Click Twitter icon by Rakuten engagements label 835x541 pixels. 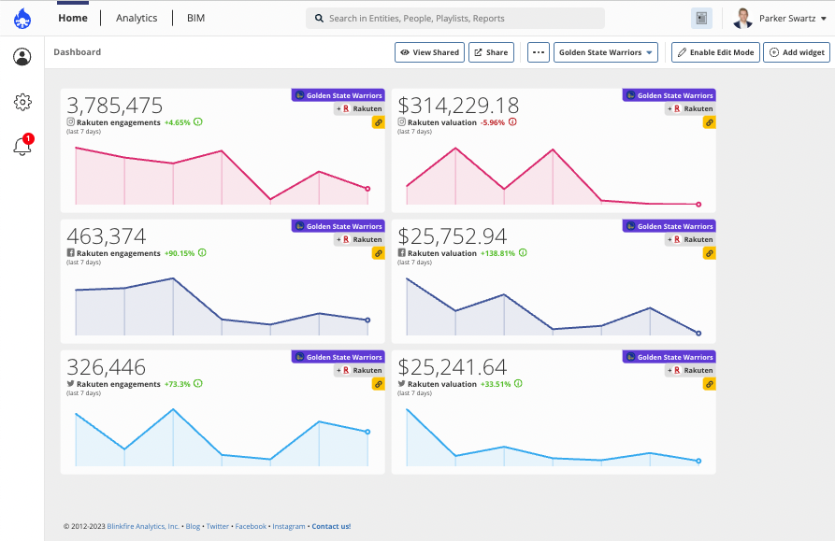click(x=70, y=383)
